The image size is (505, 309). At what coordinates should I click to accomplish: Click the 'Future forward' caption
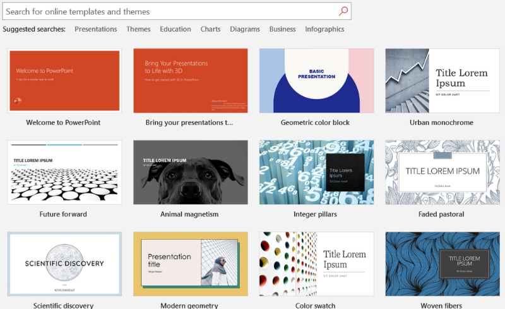(63, 214)
